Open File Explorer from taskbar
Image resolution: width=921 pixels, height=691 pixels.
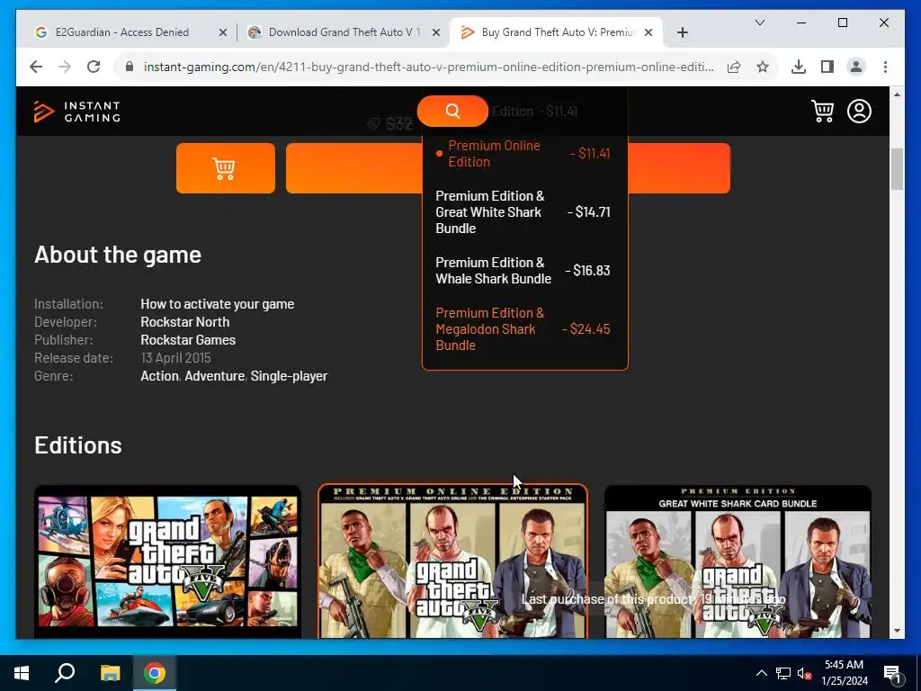[x=110, y=673]
